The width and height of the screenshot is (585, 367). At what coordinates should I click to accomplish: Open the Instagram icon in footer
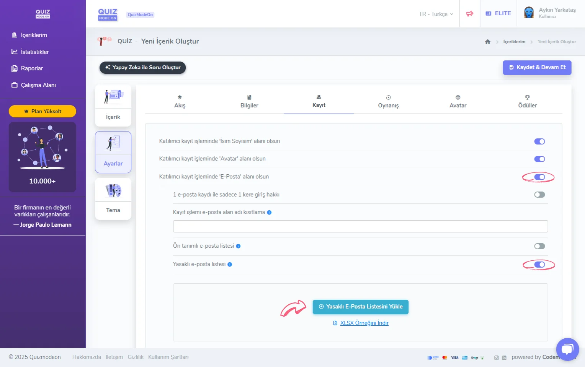[496, 358]
